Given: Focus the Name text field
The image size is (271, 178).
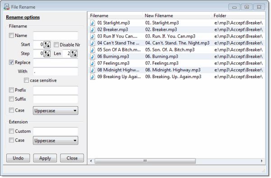Looking at the screenshot, I should [x=56, y=36].
